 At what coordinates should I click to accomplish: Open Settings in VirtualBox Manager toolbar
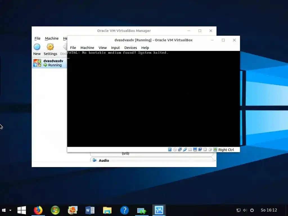coord(50,49)
